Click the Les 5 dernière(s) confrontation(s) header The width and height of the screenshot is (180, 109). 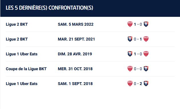(x=49, y=8)
